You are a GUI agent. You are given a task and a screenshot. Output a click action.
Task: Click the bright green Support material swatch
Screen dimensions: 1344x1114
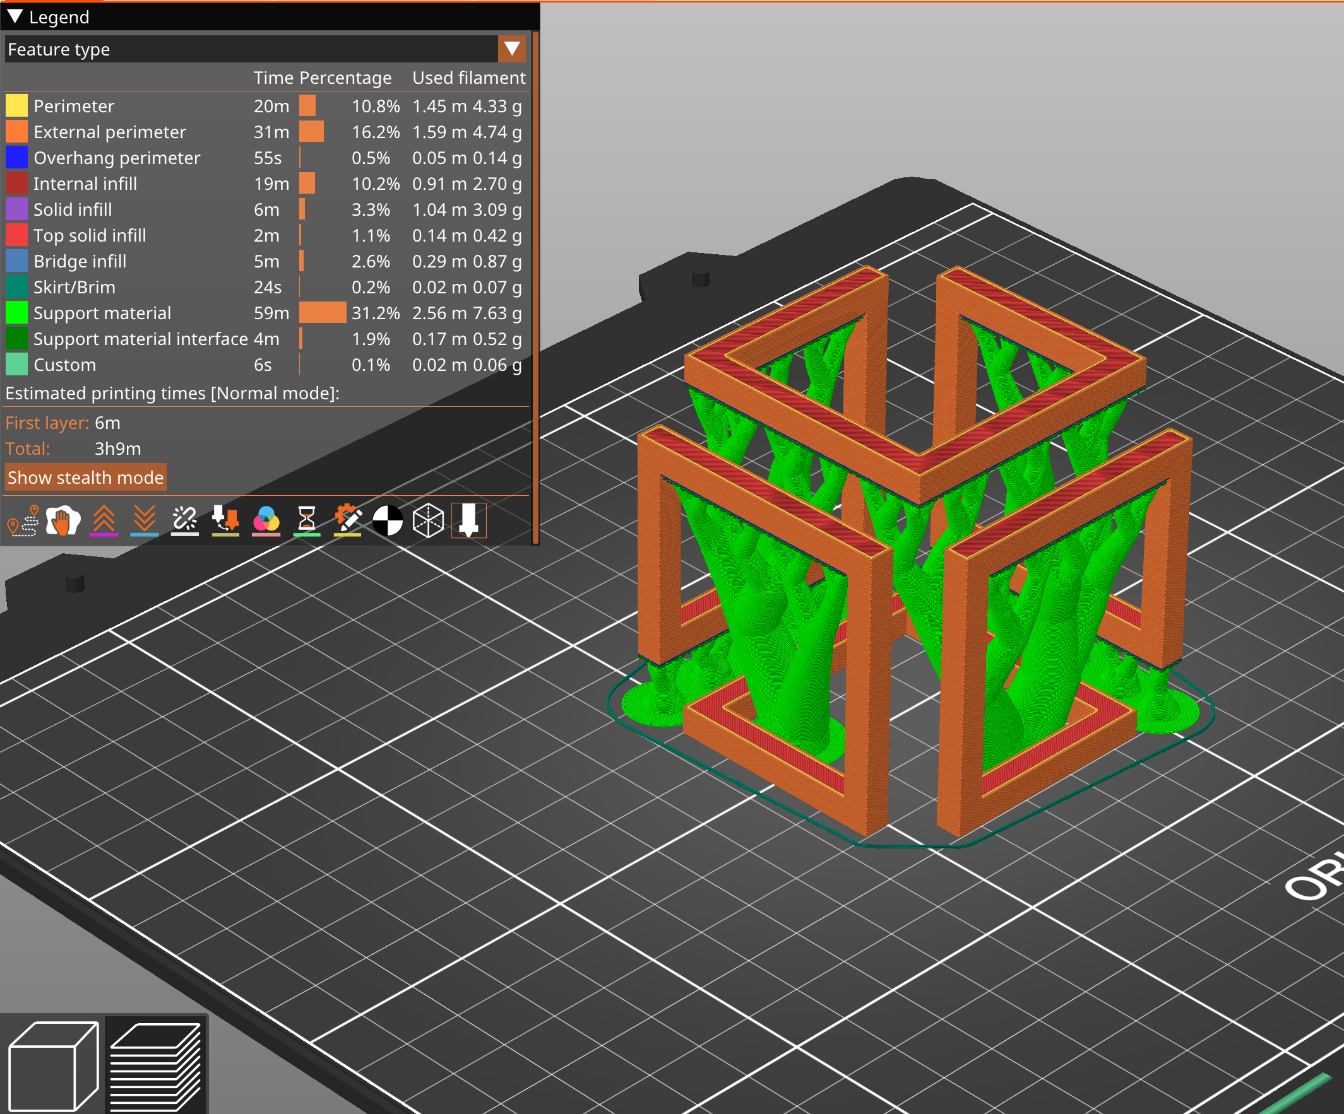coord(16,313)
